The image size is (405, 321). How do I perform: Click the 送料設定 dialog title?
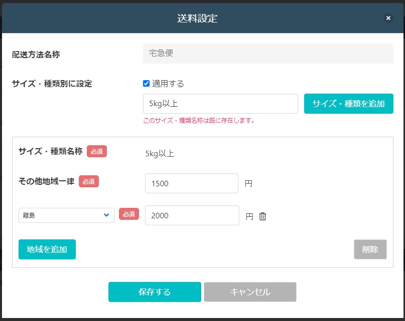point(197,19)
